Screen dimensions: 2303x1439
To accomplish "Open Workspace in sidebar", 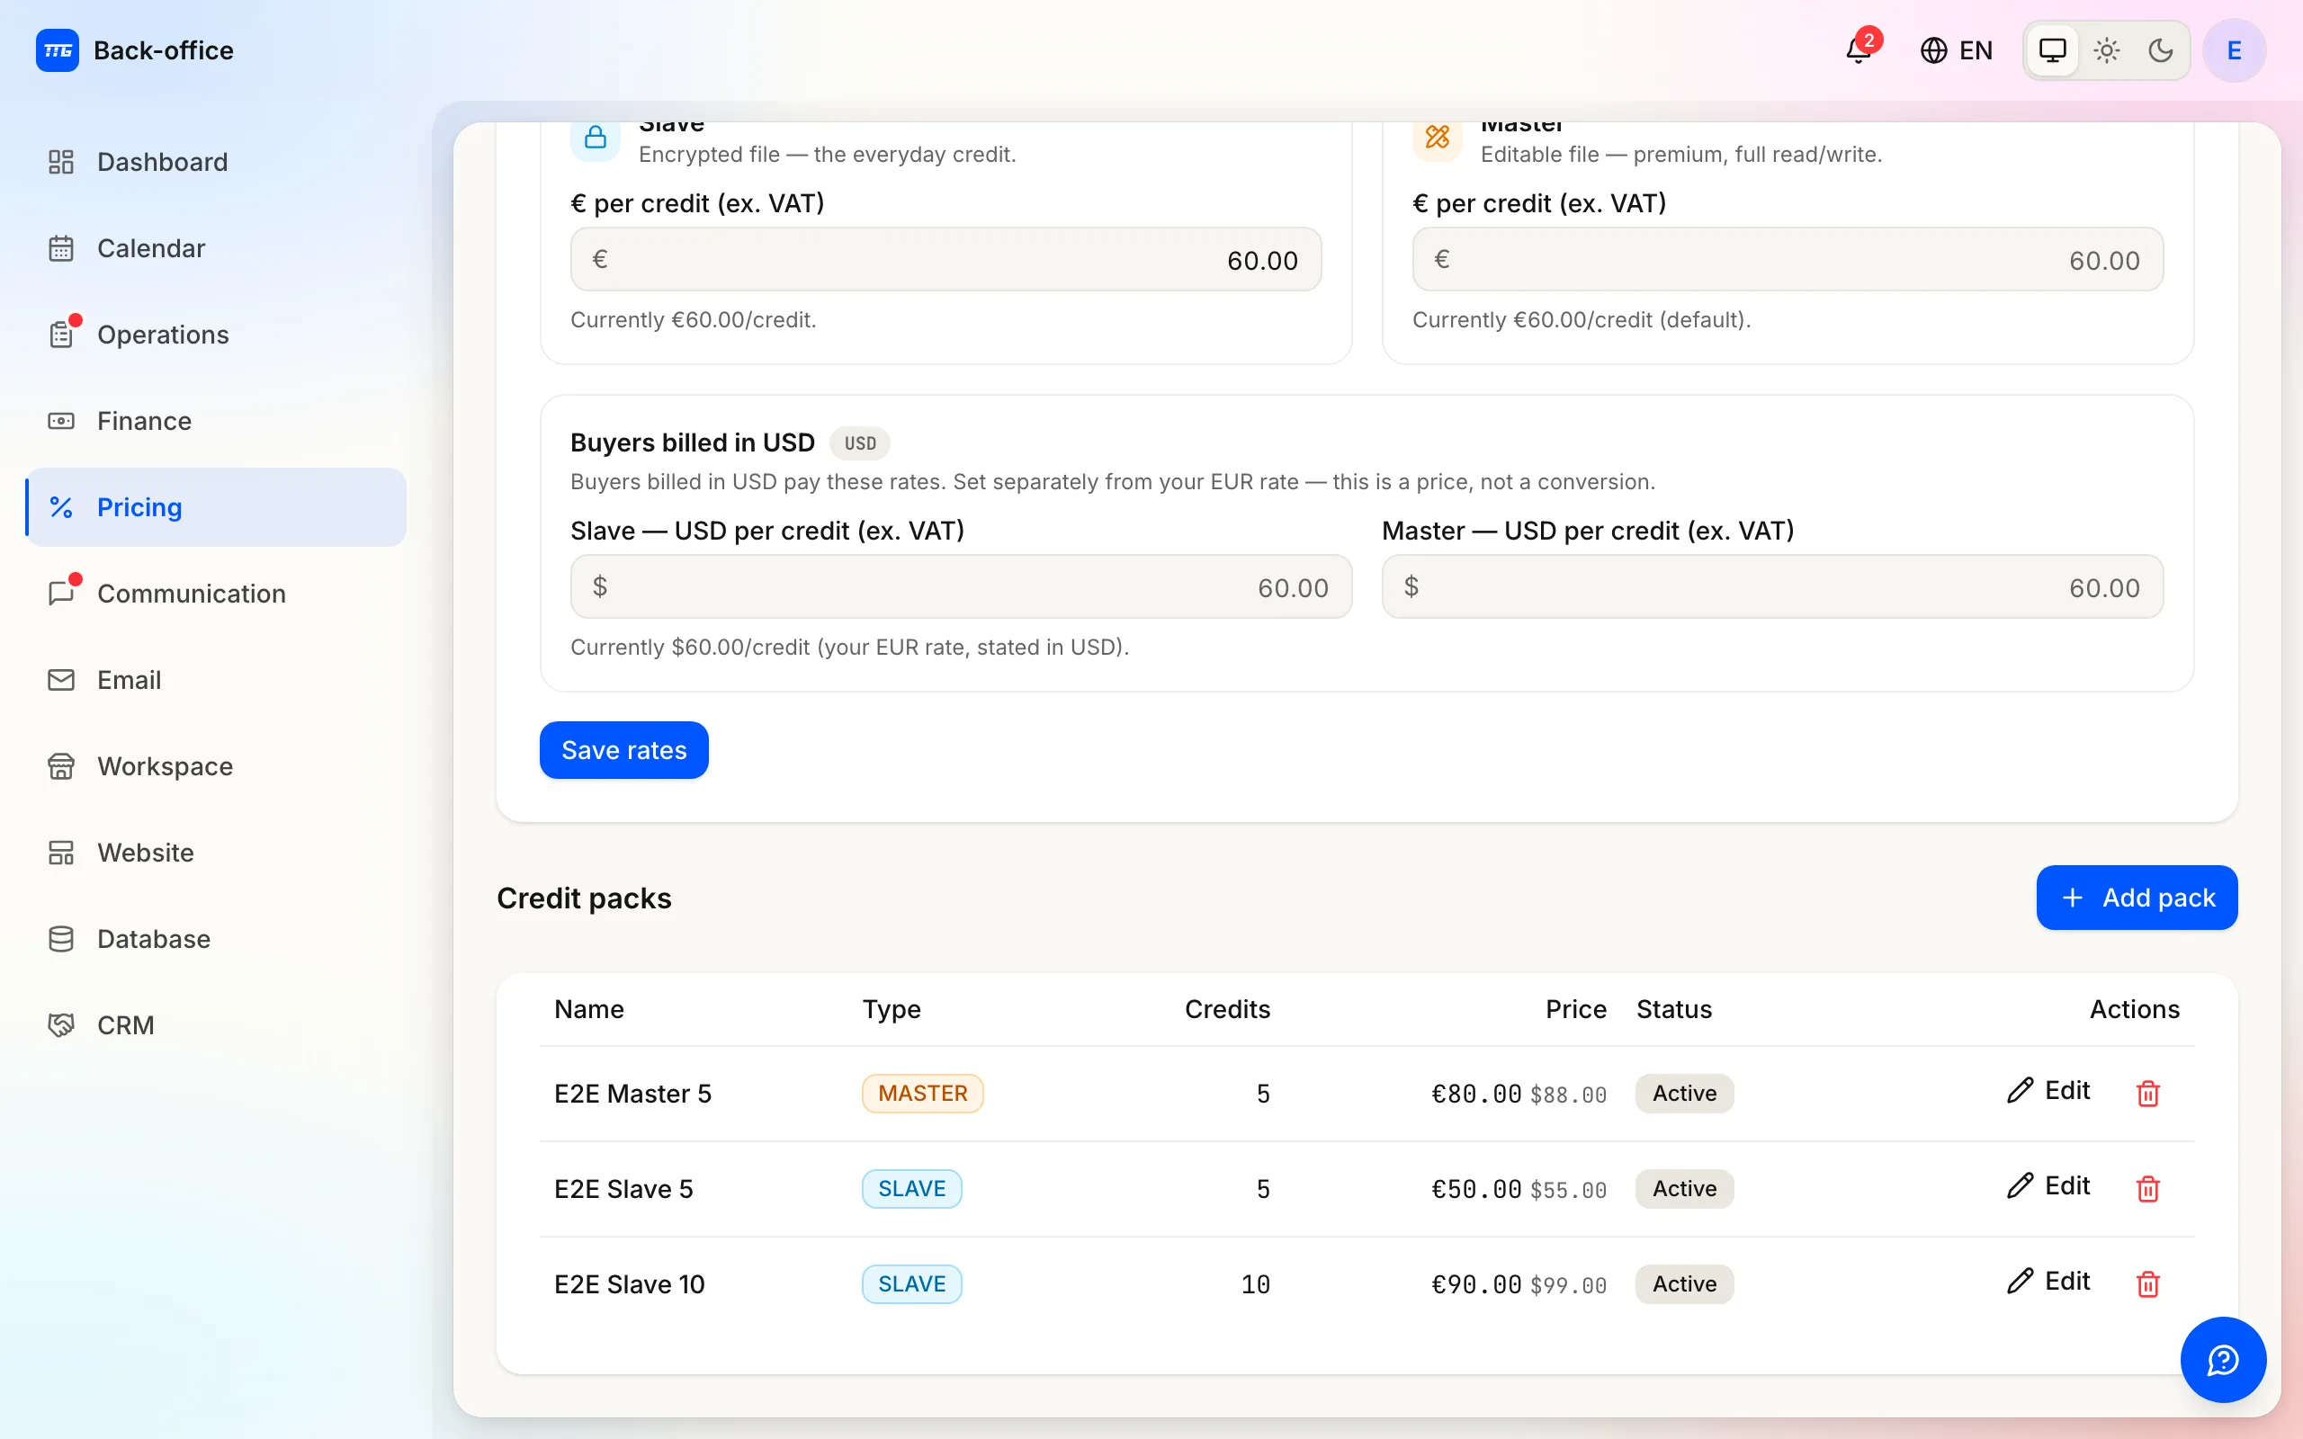I will coord(216,766).
